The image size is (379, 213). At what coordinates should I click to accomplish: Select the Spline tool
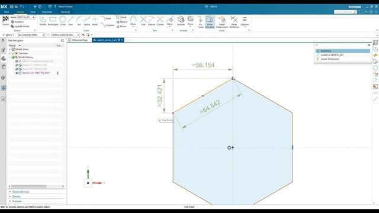point(87,21)
